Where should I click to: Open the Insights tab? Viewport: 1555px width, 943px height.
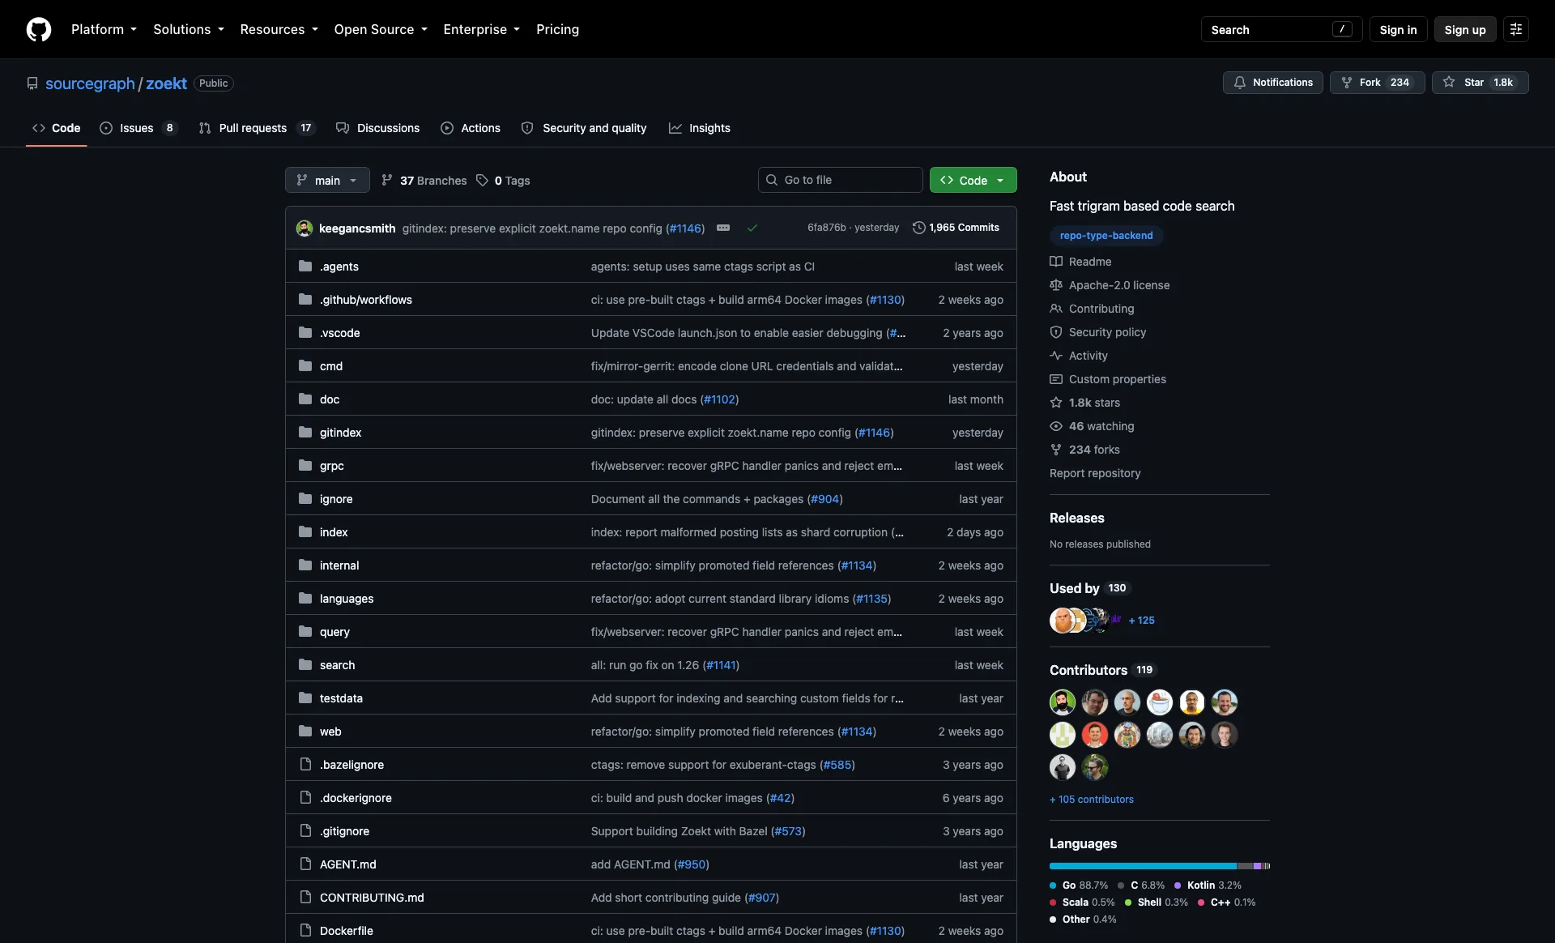coord(700,128)
